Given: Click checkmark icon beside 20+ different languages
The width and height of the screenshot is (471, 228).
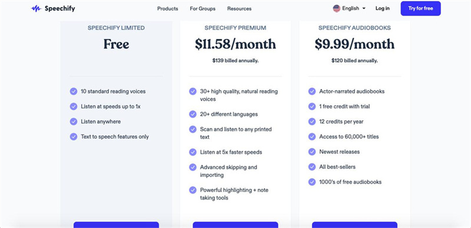Looking at the screenshot, I should pyautogui.click(x=193, y=114).
